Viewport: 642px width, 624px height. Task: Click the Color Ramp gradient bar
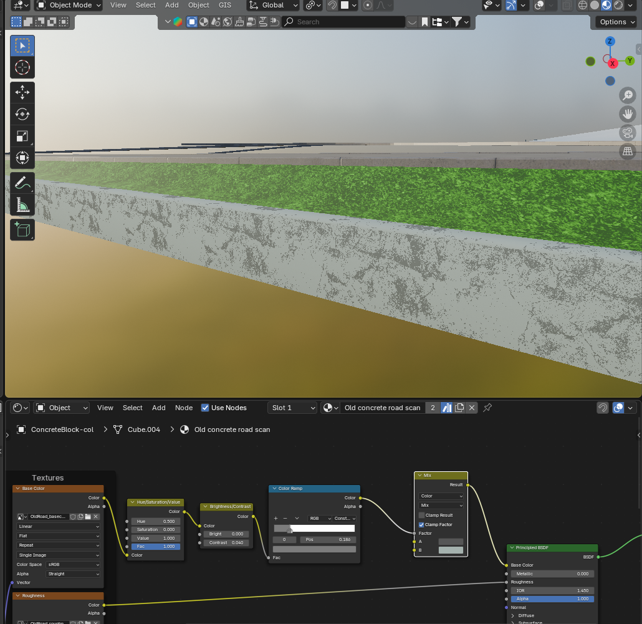pos(314,529)
